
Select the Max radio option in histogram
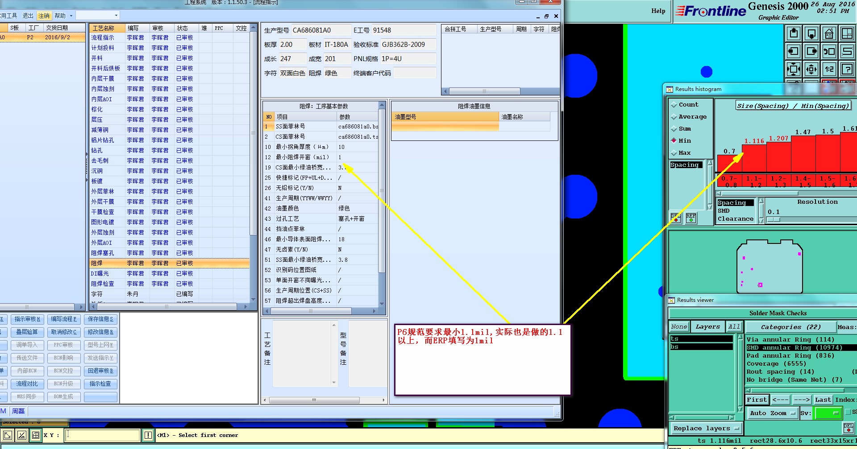tap(674, 153)
